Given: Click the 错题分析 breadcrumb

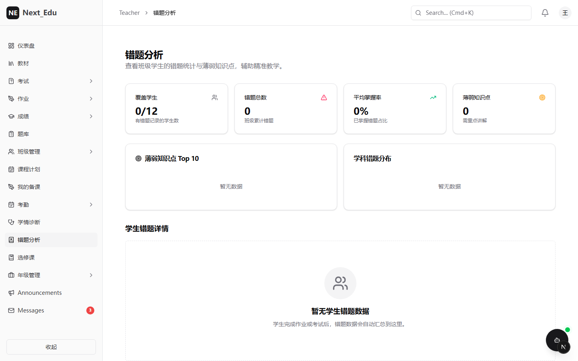Looking at the screenshot, I should coord(165,13).
